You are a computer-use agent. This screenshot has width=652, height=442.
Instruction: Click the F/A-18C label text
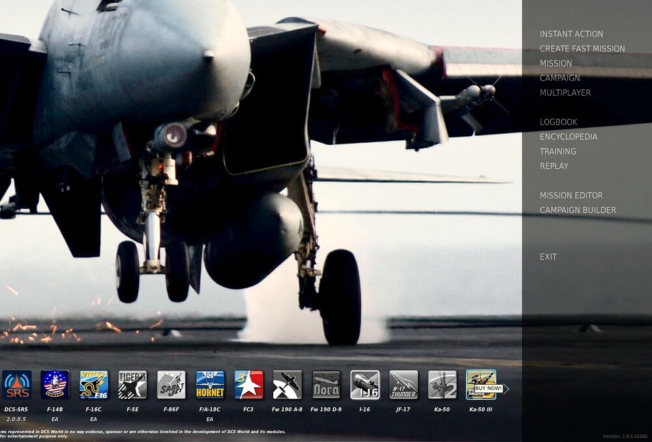tap(209, 409)
